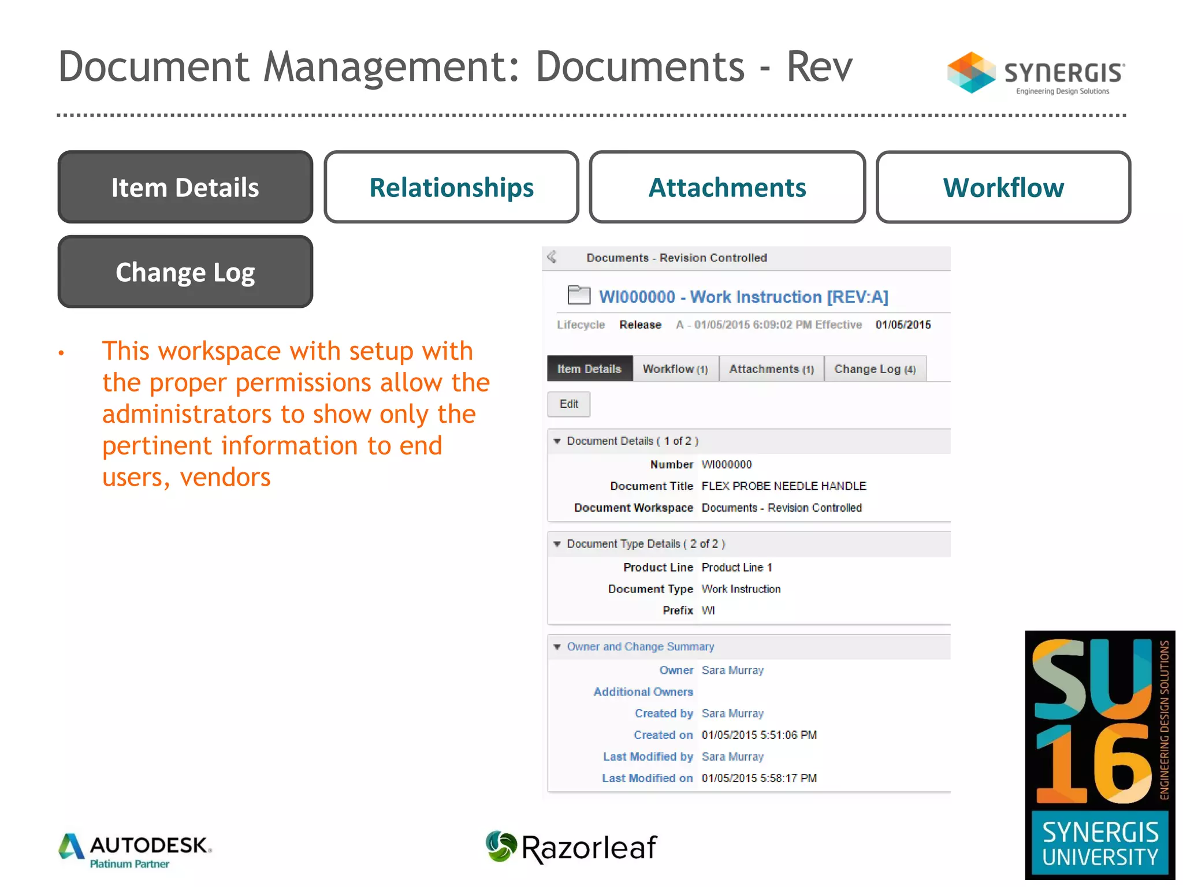Click the Product Line 1 value
1183x887 pixels.
click(736, 568)
